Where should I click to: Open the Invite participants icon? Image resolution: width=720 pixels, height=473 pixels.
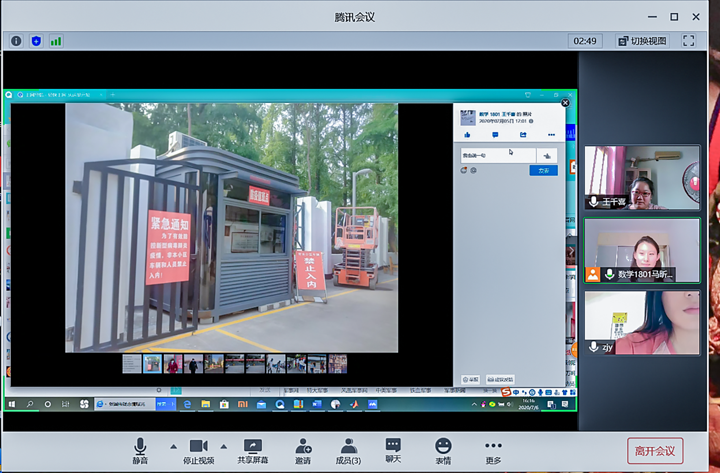tap(303, 451)
